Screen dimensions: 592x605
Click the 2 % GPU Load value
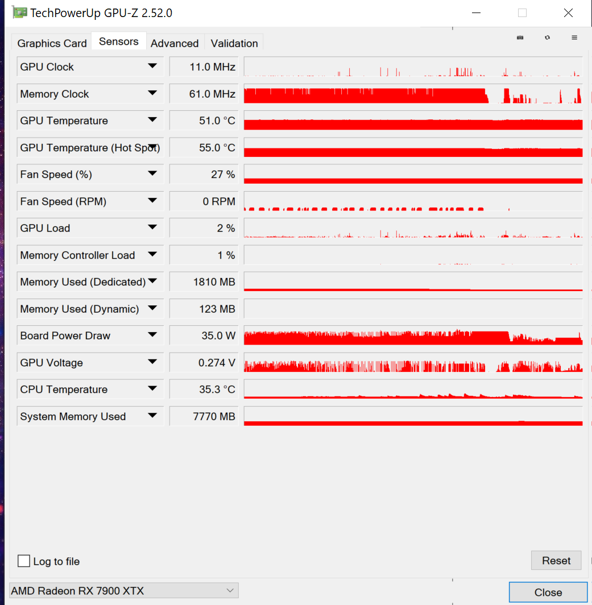click(x=204, y=228)
